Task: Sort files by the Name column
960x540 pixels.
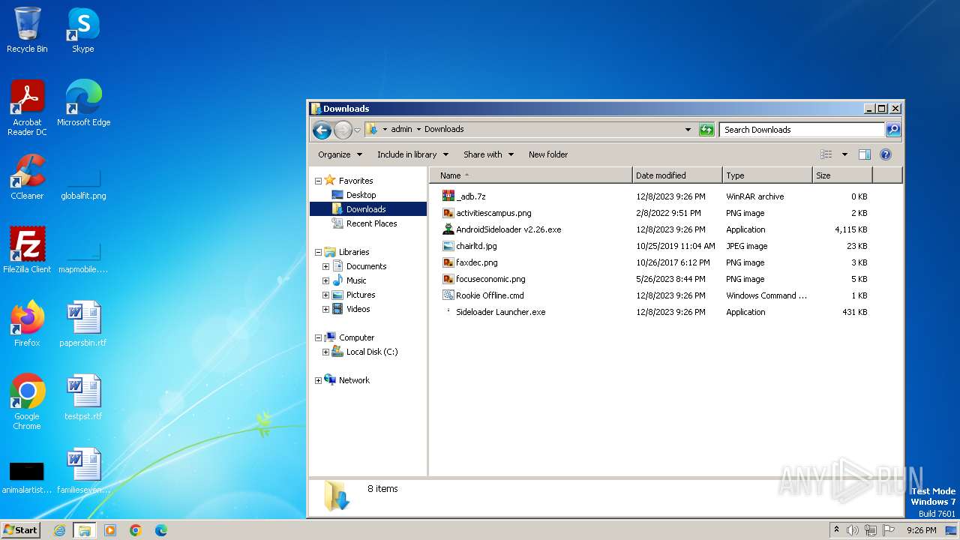Action: point(531,175)
